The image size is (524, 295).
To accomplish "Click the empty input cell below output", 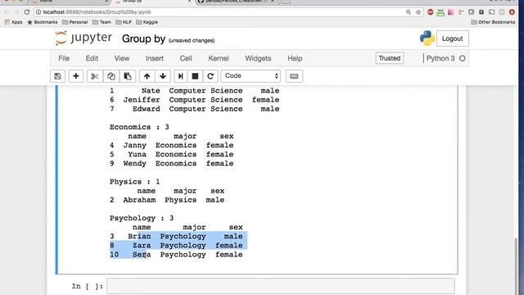I will 281,286.
